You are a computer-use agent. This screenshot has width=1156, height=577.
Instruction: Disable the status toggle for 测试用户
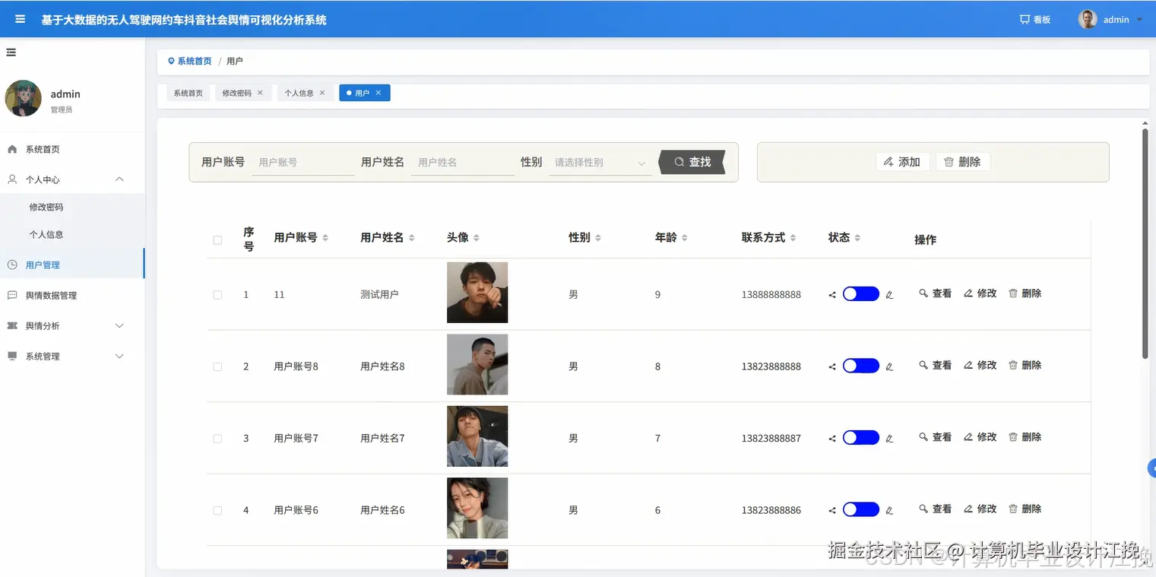tap(860, 293)
